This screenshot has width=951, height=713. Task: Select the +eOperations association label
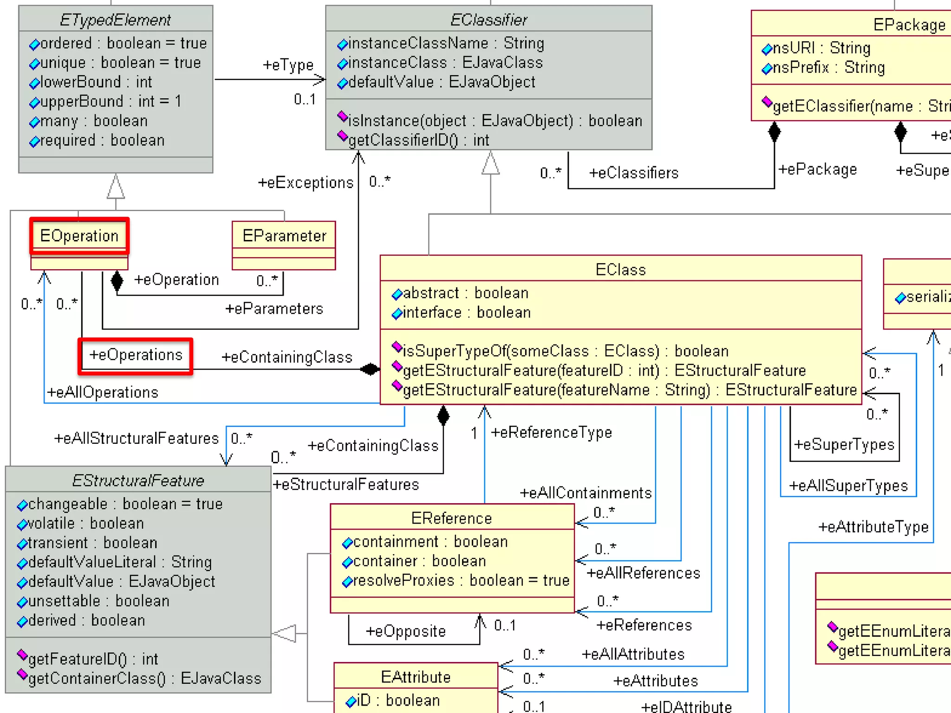[136, 355]
